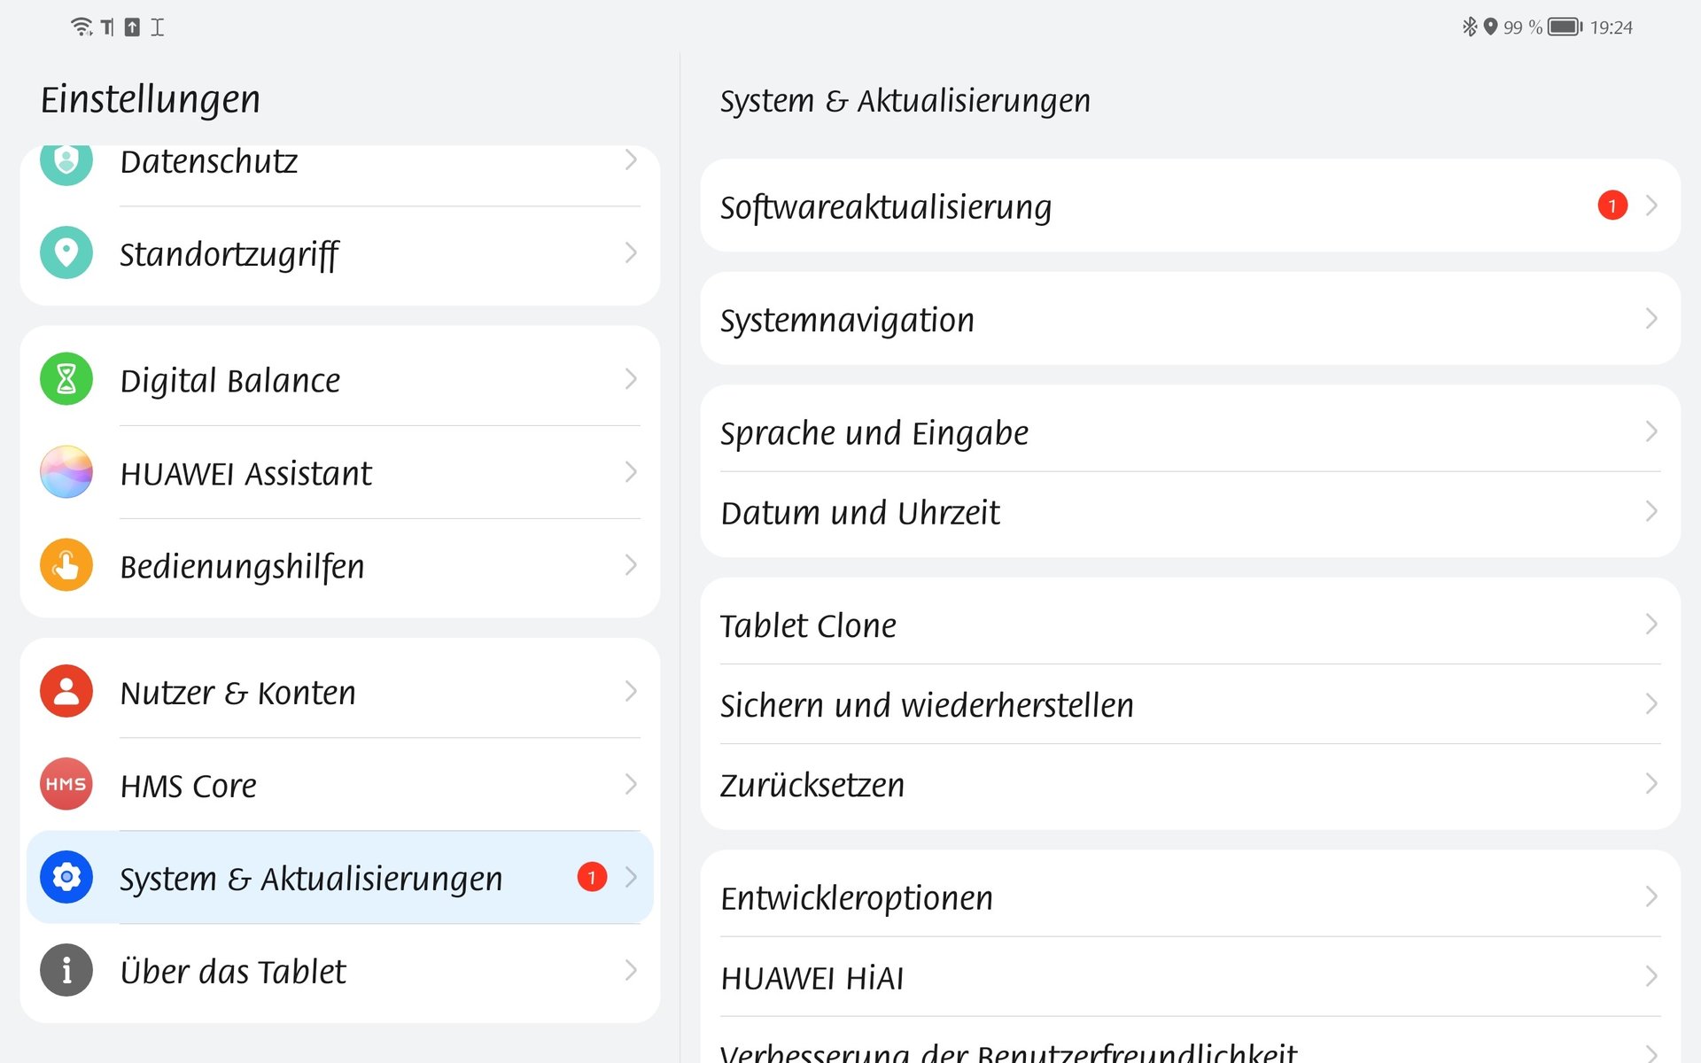This screenshot has width=1701, height=1063.
Task: Tap the Einstellungen heading
Action: 151,99
